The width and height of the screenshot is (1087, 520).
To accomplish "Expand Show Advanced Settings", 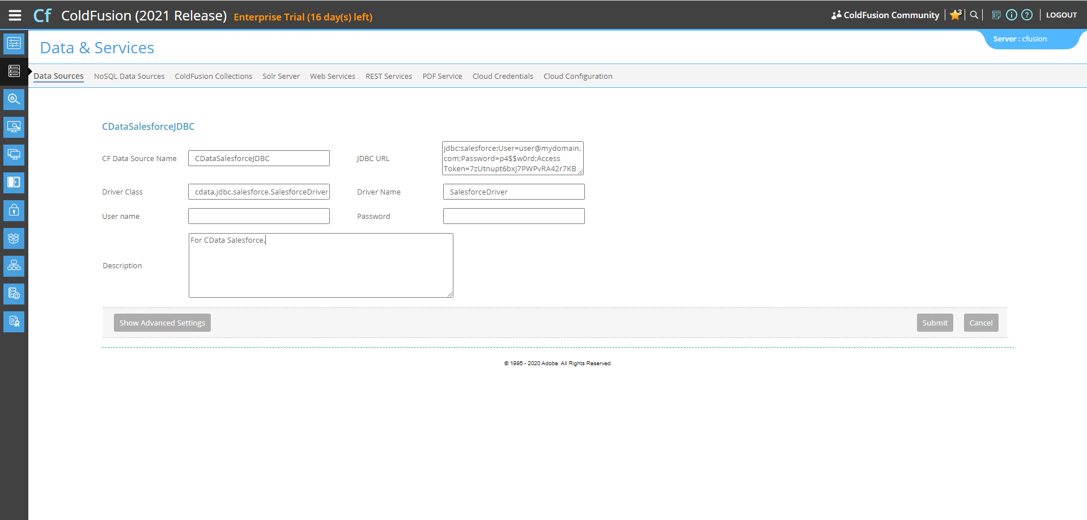I will 162,323.
